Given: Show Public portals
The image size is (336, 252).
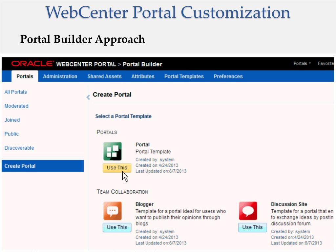Looking at the screenshot, I should tap(11, 134).
